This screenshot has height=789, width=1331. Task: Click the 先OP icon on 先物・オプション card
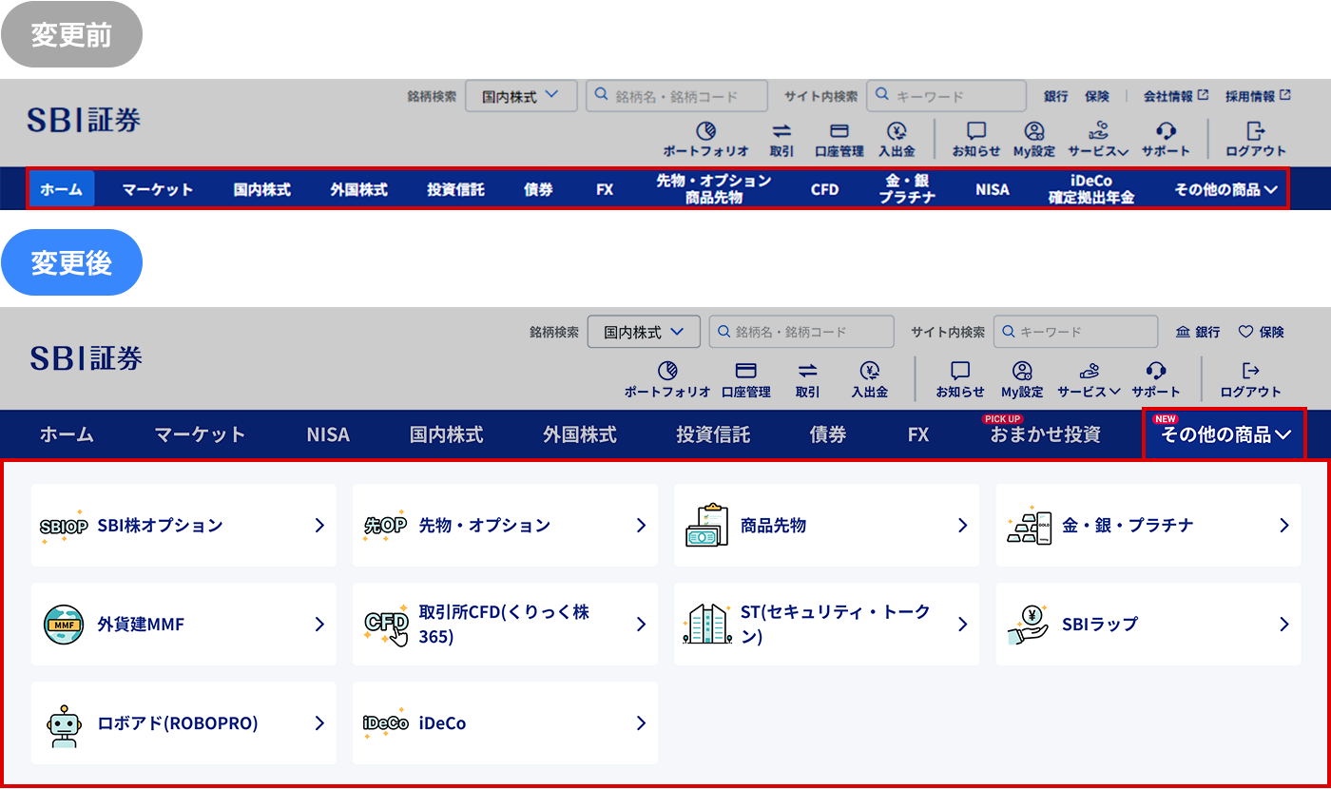point(385,526)
